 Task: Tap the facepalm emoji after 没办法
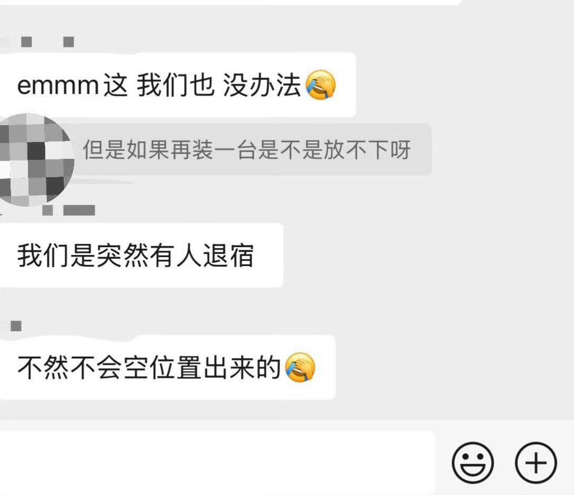click(320, 84)
